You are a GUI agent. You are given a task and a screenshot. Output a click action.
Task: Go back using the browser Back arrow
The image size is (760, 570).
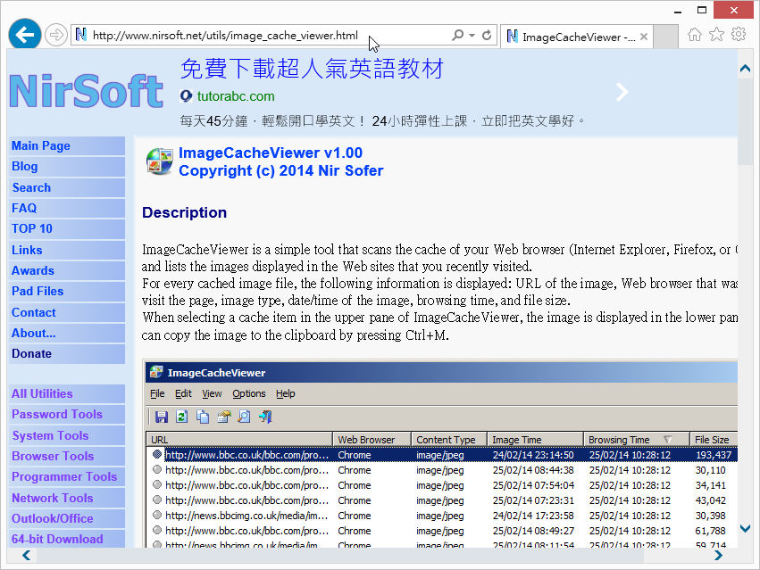(x=25, y=35)
